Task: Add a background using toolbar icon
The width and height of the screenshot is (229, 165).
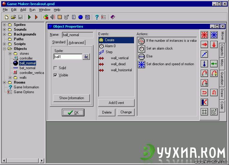Action: point(60,17)
